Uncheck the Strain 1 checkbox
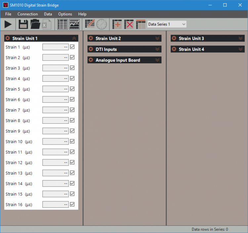The width and height of the screenshot is (248, 233). coord(72,47)
